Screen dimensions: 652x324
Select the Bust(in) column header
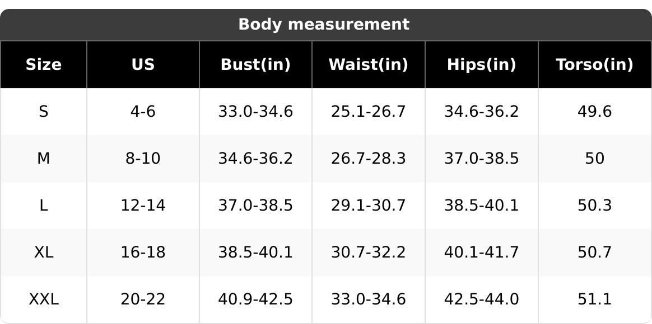pos(255,65)
